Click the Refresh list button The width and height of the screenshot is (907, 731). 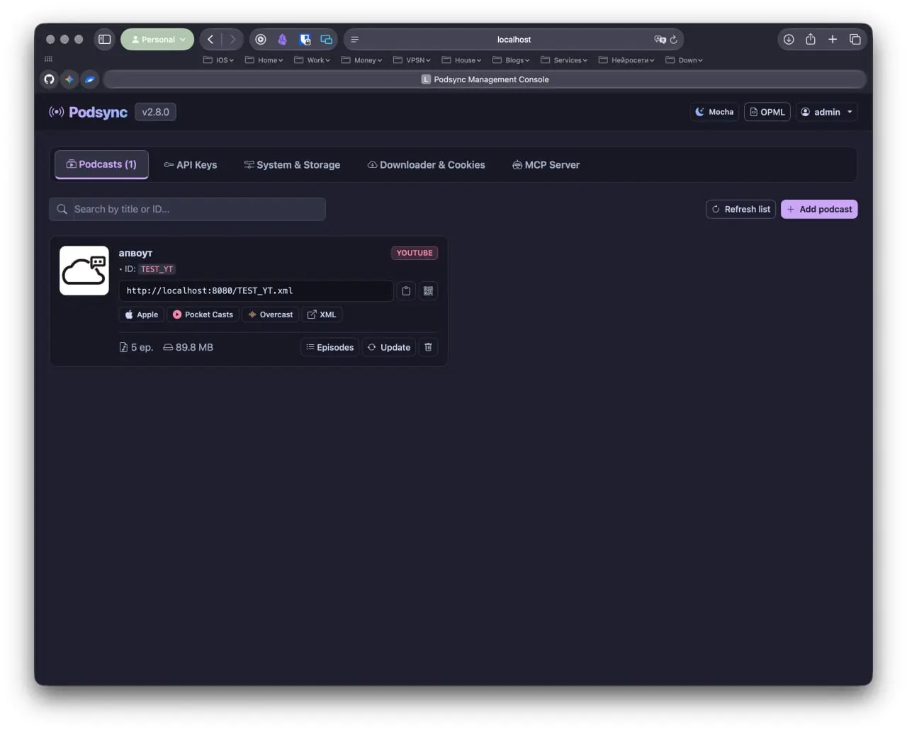740,209
